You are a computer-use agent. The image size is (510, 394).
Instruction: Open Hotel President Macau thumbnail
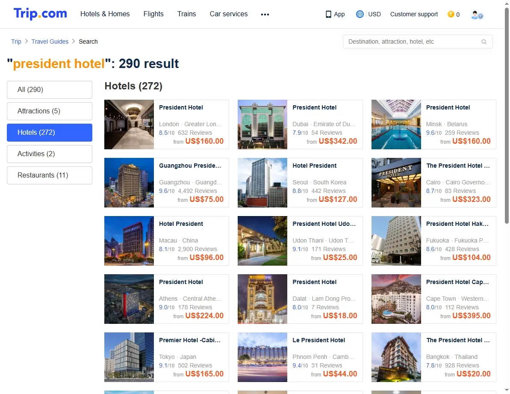129,241
